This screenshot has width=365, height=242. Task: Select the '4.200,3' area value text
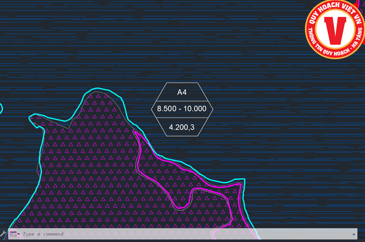182,127
